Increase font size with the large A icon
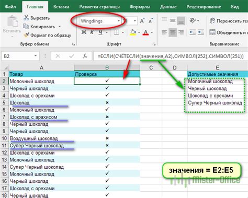Image resolution: width=248 pixels, height=198 pixels. click(x=142, y=21)
